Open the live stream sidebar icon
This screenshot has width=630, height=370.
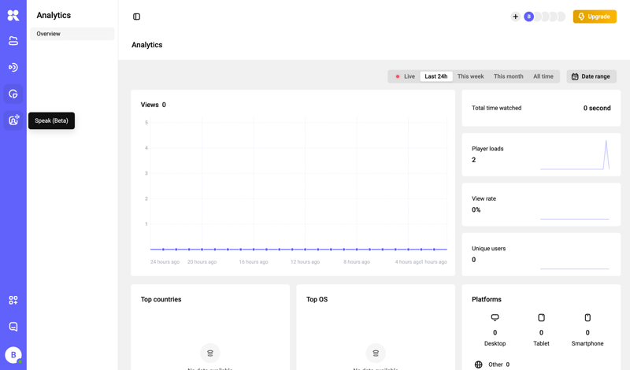click(x=13, y=68)
